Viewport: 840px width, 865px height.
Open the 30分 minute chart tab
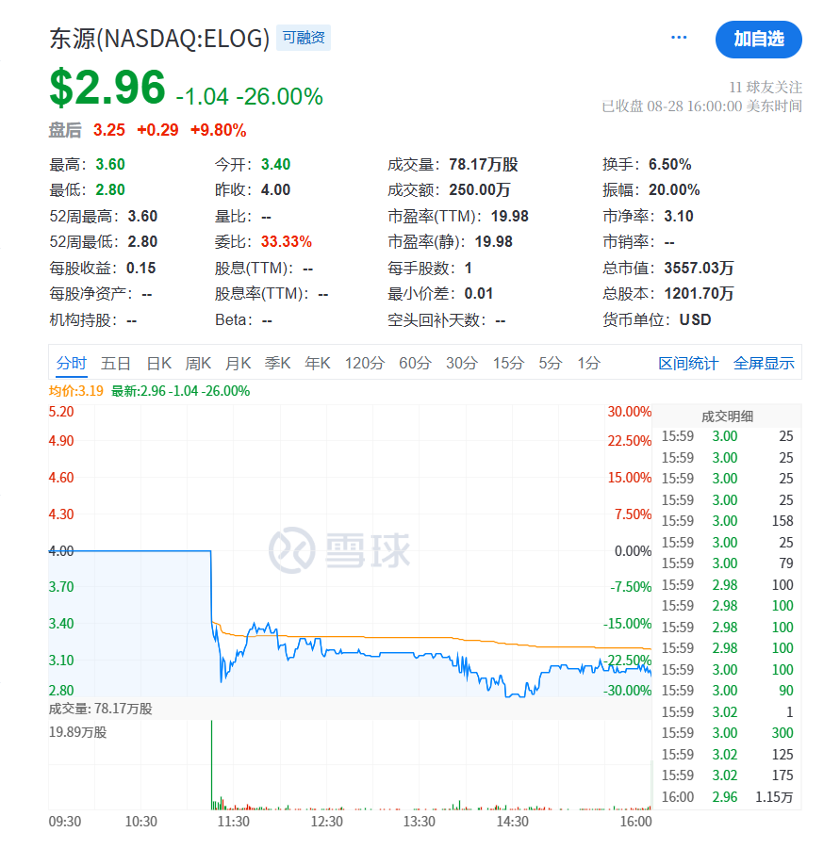point(462,363)
